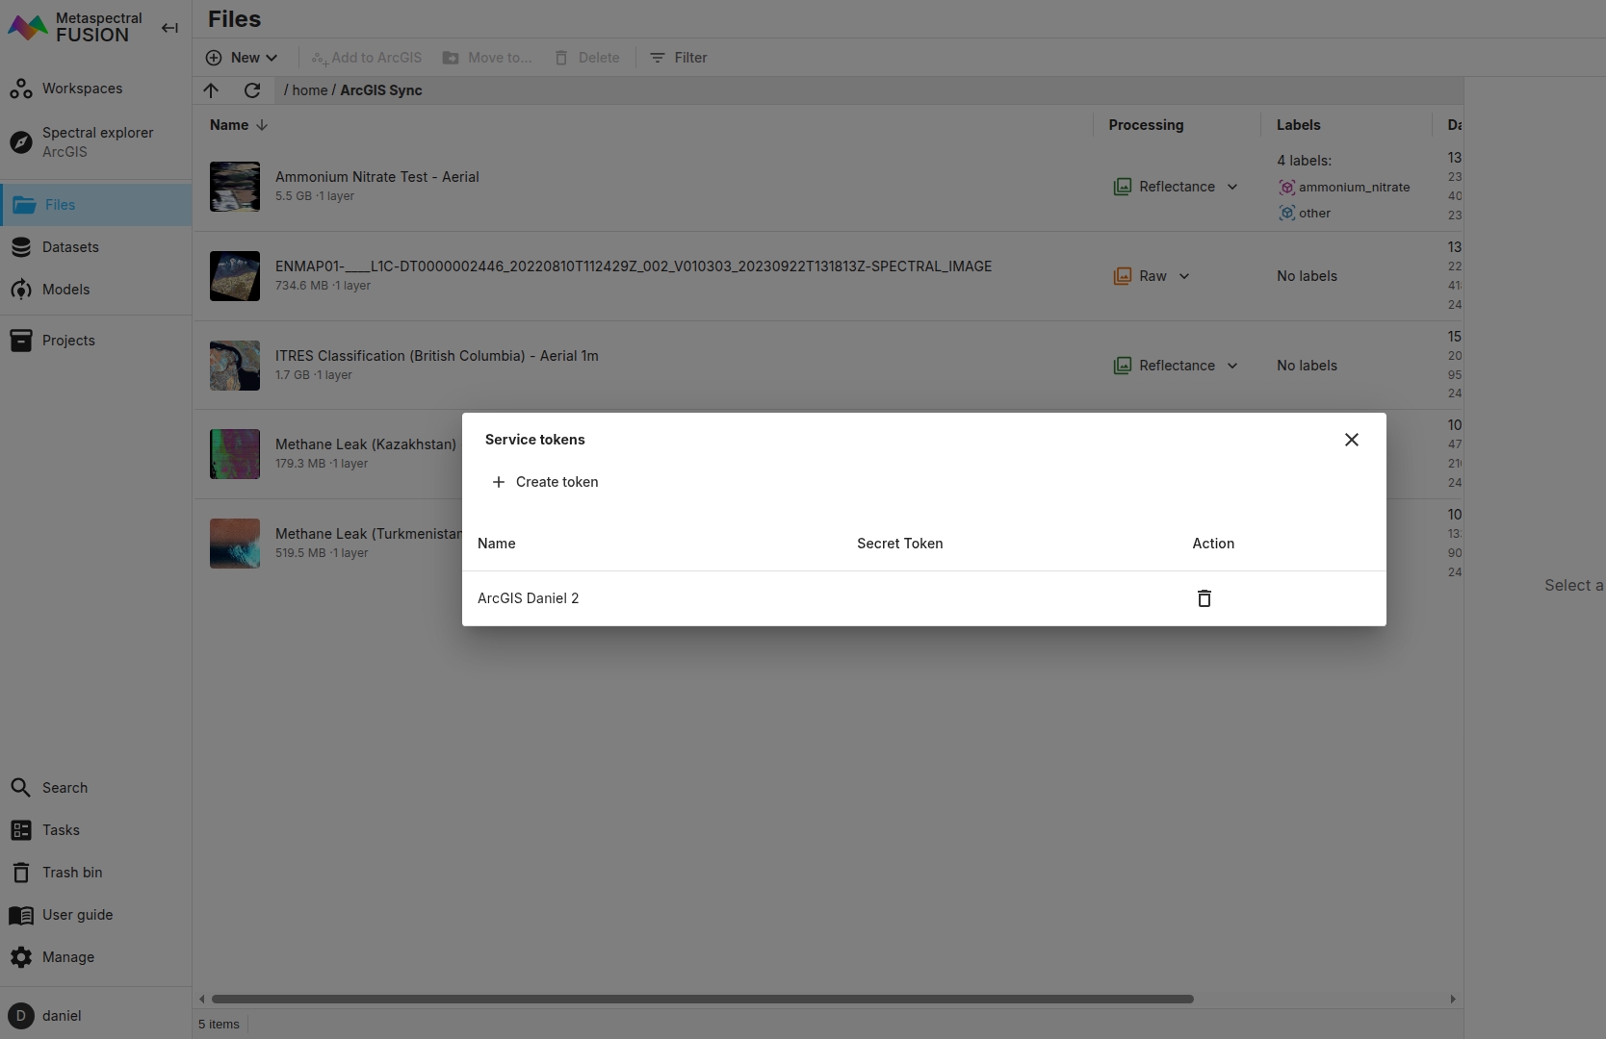This screenshot has height=1039, width=1606.
Task: Select the ITRES Classification thumbnail
Action: coord(235,366)
